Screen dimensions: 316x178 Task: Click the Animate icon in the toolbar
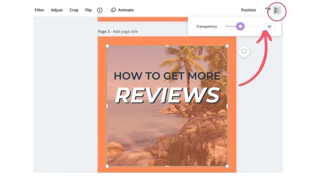point(113,10)
